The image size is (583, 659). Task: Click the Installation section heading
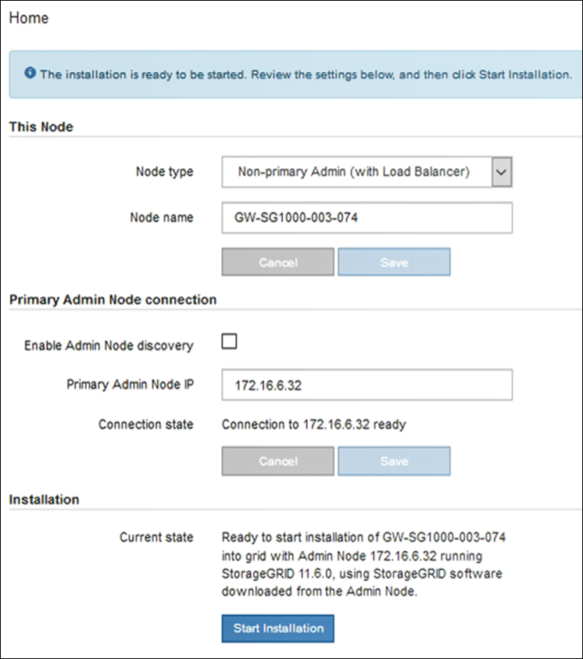[44, 499]
